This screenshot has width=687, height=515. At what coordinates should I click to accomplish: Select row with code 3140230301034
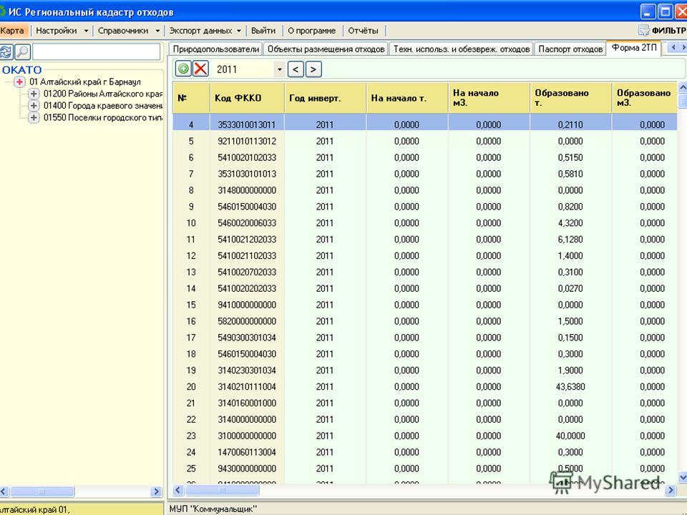point(425,370)
